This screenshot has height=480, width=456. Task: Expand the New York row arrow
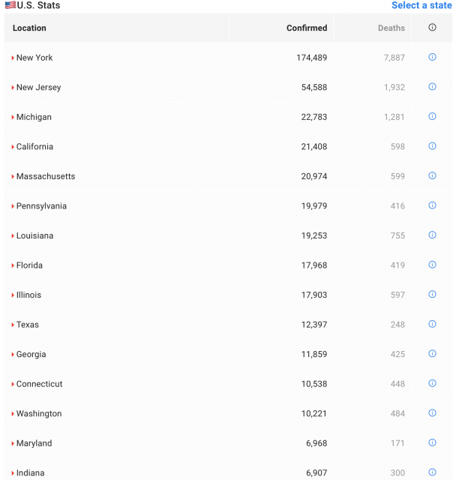tap(13, 58)
